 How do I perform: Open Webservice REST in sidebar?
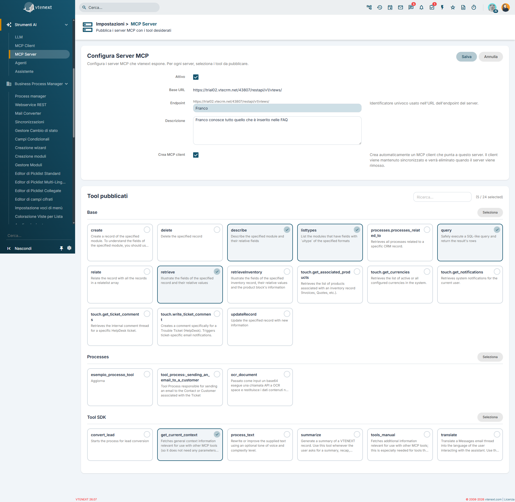coord(31,105)
